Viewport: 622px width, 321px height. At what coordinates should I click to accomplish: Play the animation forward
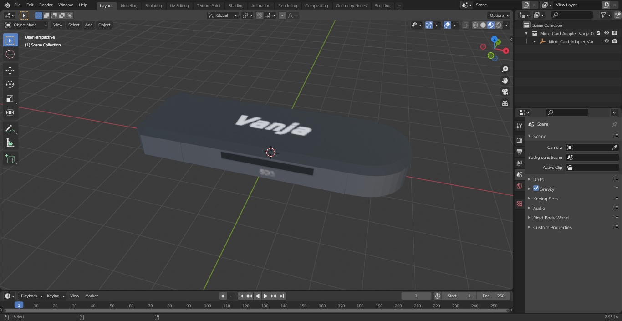click(x=265, y=296)
